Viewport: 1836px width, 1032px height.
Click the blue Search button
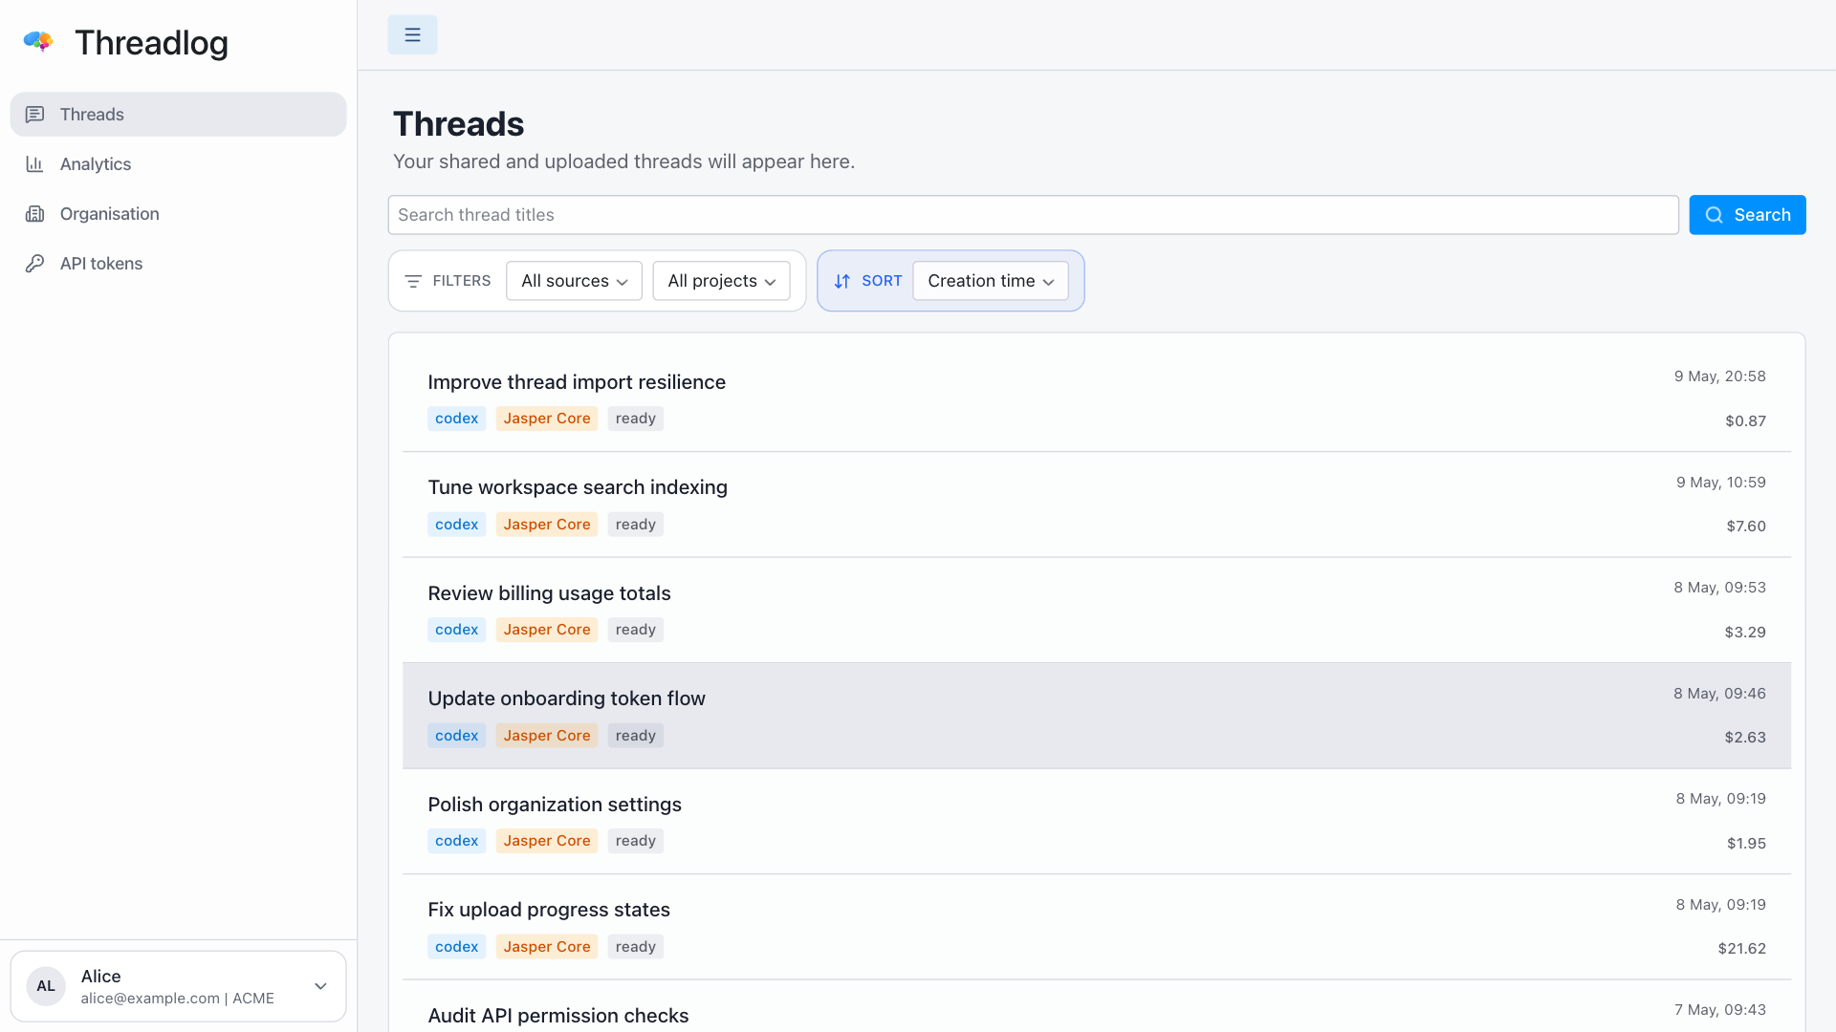1747,215
